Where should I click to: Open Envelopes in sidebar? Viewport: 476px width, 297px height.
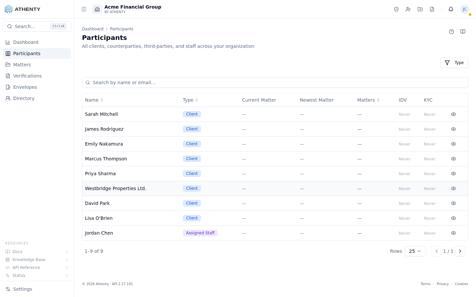[x=37, y=87]
